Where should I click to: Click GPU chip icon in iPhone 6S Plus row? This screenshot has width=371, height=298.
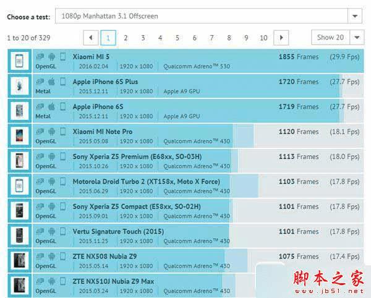[40, 82]
